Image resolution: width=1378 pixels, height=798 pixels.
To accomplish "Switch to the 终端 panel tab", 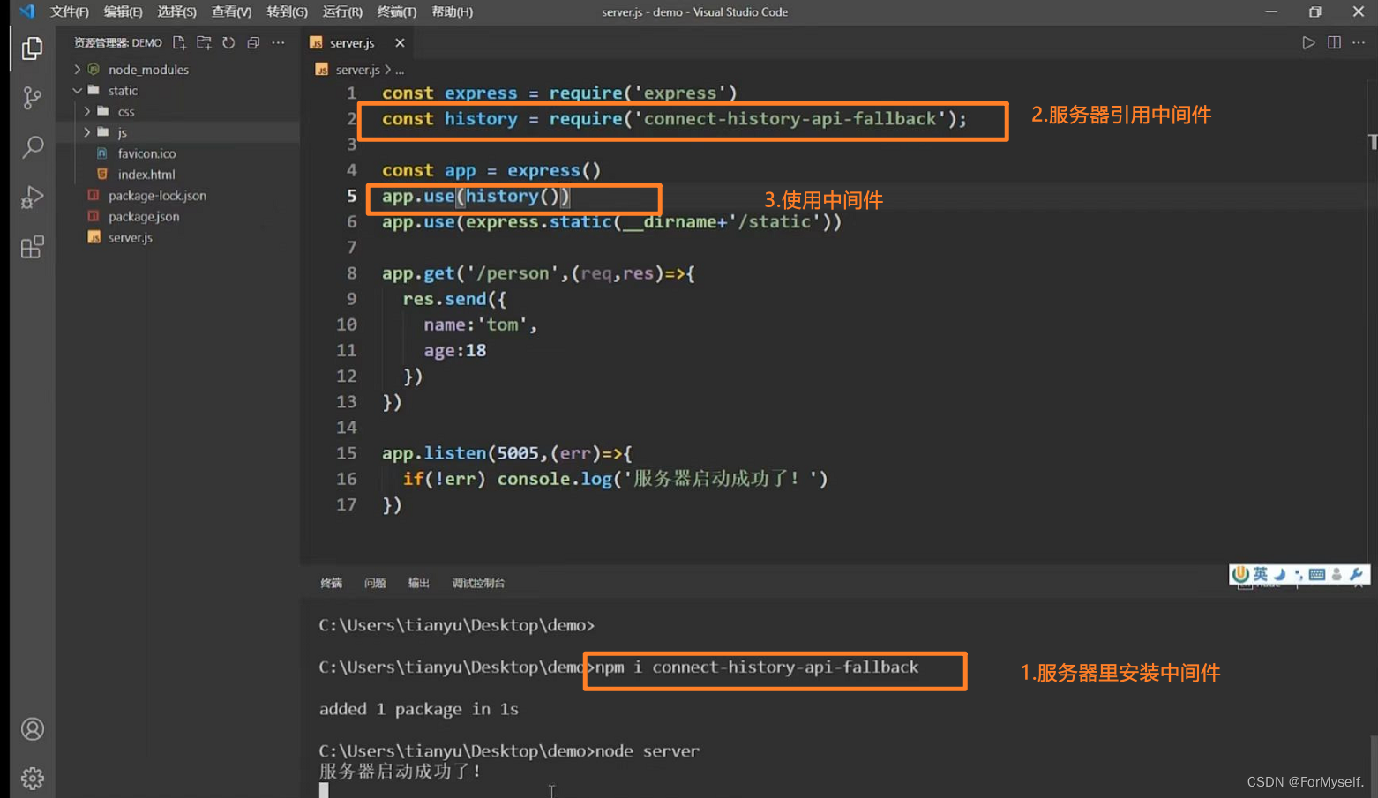I will point(331,583).
